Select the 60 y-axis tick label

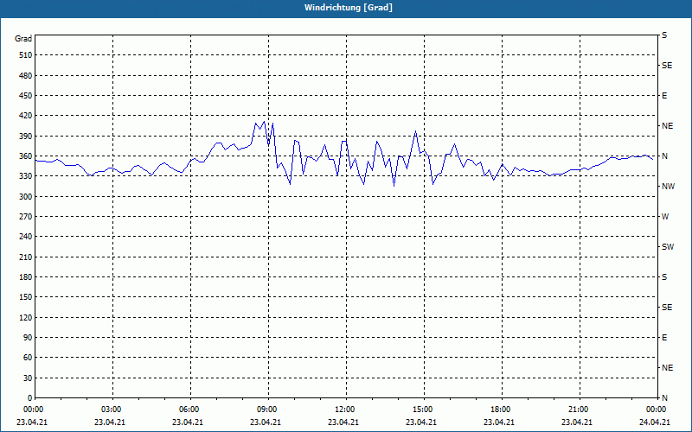tap(28, 358)
